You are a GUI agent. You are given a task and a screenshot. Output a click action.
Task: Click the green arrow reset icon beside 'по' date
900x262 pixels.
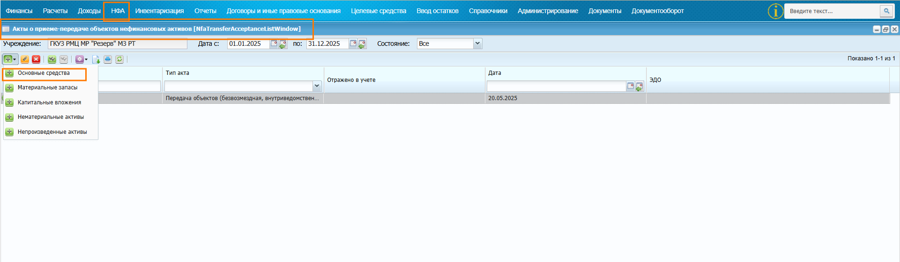[362, 44]
